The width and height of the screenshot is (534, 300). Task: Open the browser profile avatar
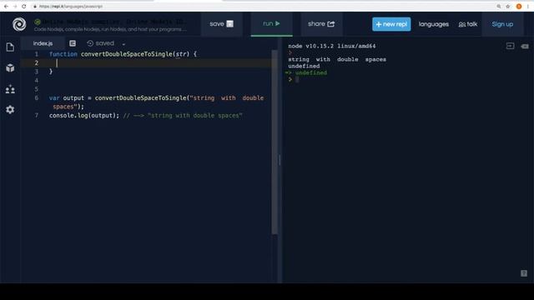[519, 6]
